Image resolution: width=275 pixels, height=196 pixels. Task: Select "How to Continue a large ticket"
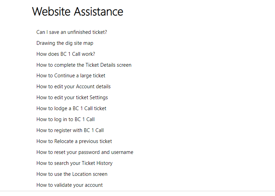point(71,76)
